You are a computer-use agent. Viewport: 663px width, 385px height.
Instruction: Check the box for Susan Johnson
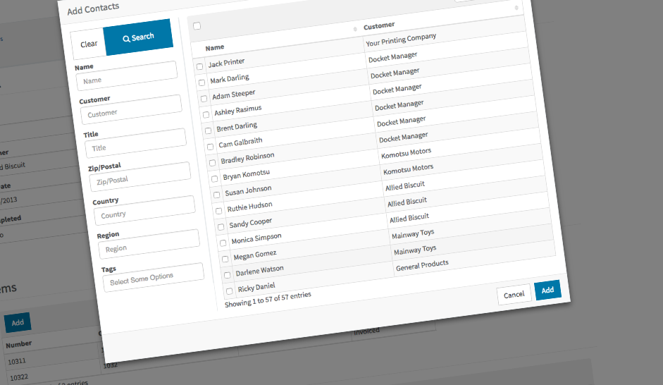tap(216, 195)
